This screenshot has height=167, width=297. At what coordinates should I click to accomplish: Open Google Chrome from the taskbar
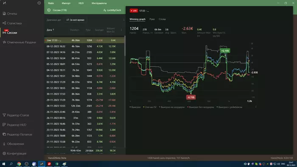coord(19,164)
